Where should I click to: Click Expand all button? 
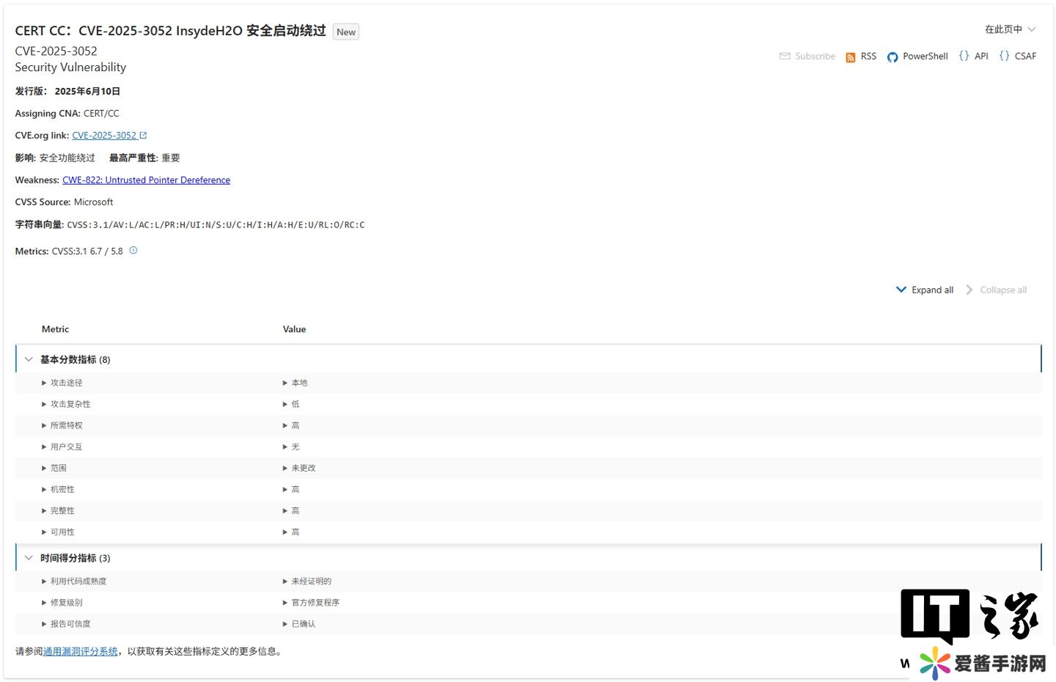pos(925,290)
